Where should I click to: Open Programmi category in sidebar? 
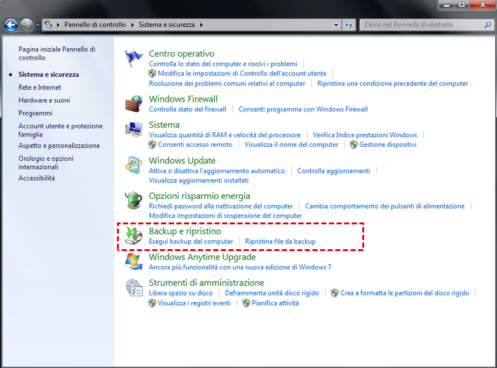click(x=35, y=113)
